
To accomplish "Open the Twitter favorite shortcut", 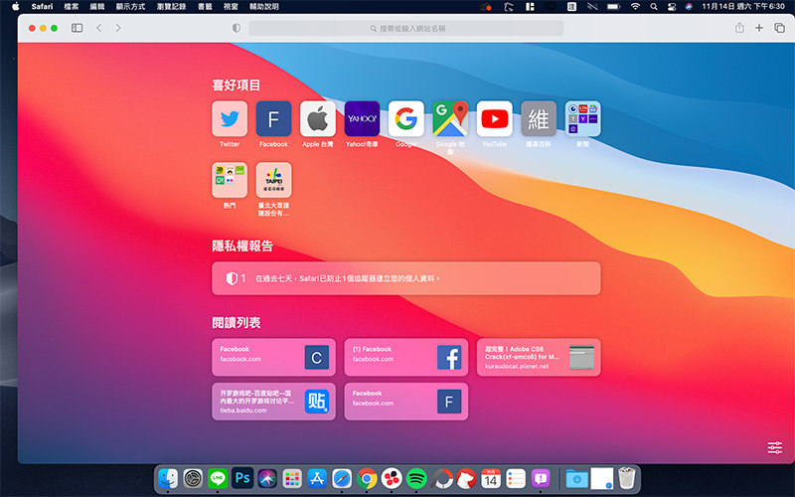I will tap(230, 119).
